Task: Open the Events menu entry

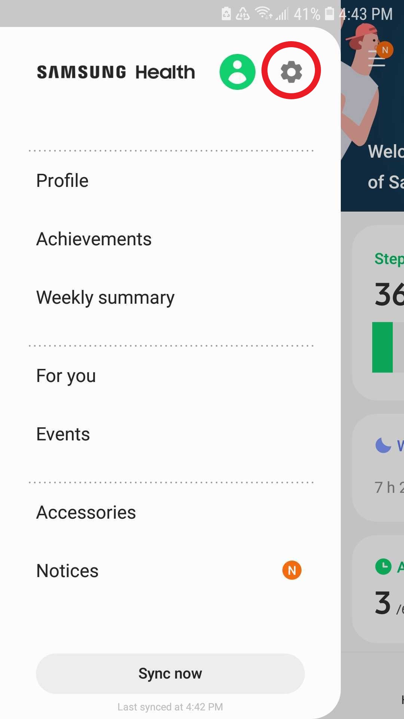Action: click(x=63, y=434)
